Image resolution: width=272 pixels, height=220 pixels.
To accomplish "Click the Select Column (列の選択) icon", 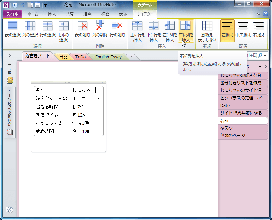I will tap(30, 29).
